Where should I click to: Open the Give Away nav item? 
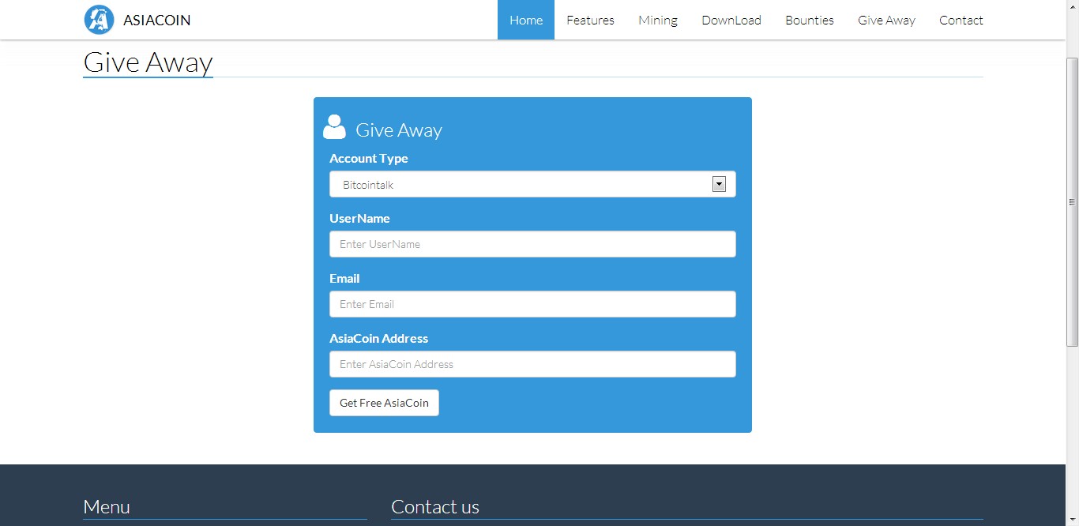coord(886,20)
